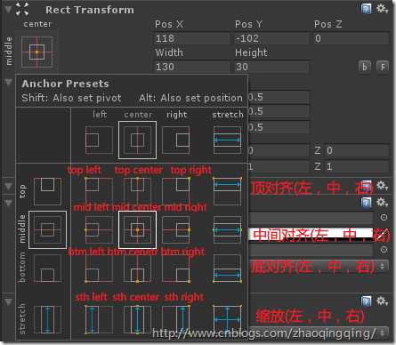The image size is (396, 345).
Task: Open gear menu of third component
Action: point(382,203)
